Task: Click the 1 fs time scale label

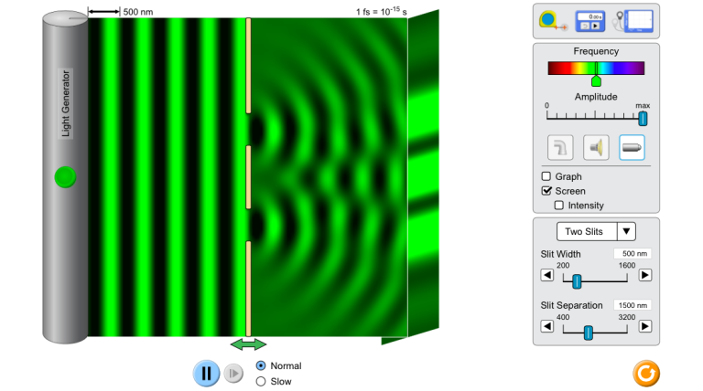Action: click(381, 11)
